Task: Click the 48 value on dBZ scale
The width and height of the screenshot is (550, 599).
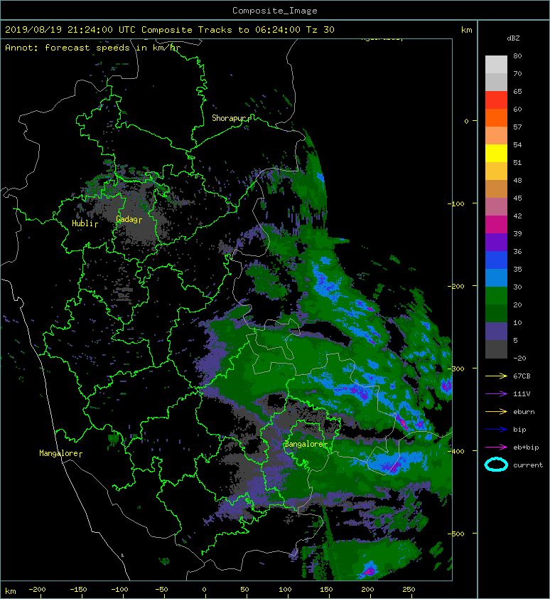Action: pyautogui.click(x=517, y=180)
